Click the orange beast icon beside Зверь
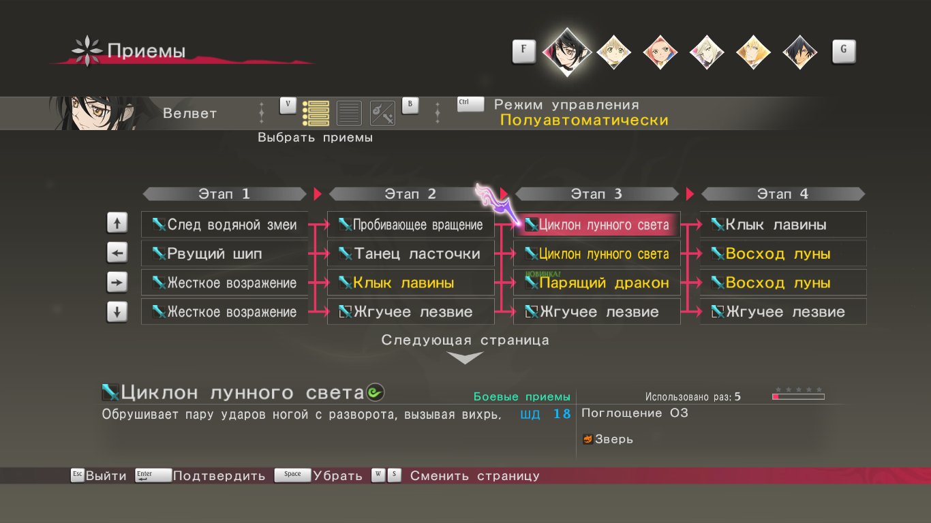Viewport: 931px width, 523px height. coord(587,439)
